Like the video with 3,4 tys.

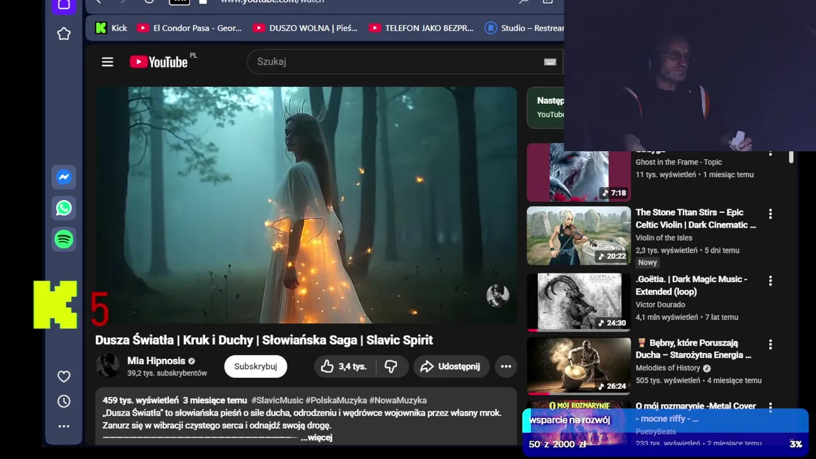pyautogui.click(x=344, y=367)
